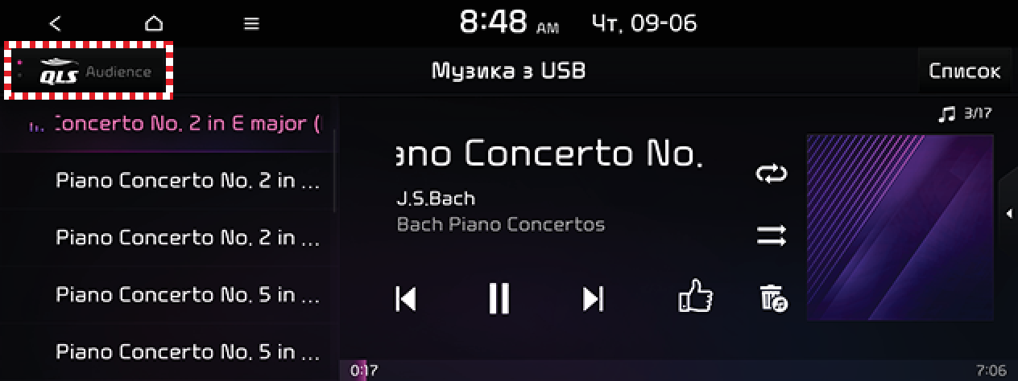Go back with the left arrow icon
The height and width of the screenshot is (381, 1018).
coord(55,23)
